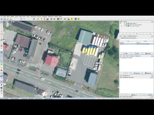Click the Highways/Streets/Service preset link

[129, 38]
